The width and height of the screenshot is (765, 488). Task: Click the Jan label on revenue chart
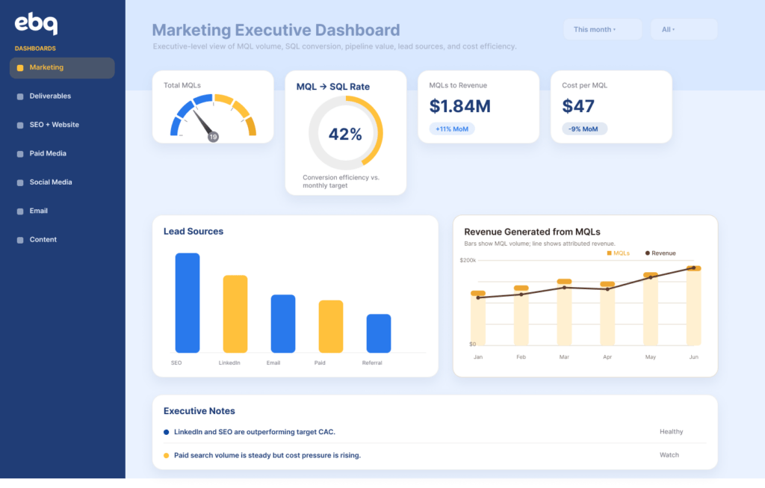(x=478, y=357)
